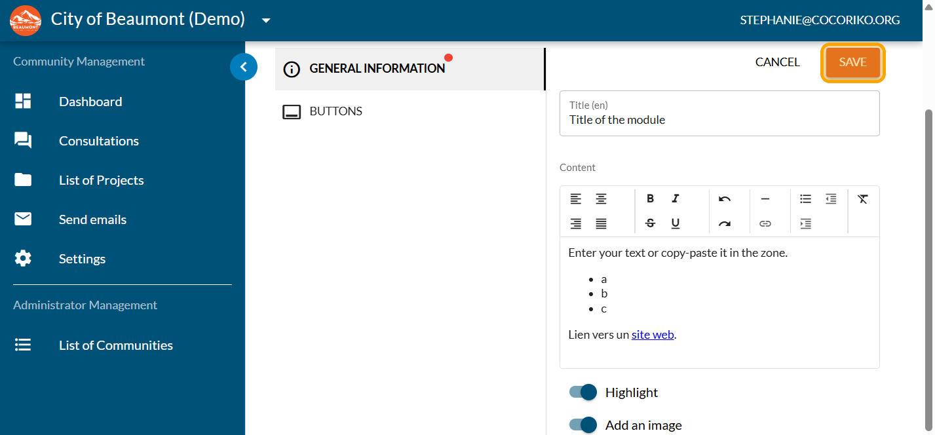
Task: Apply bold formatting in the content editor
Action: click(650, 199)
